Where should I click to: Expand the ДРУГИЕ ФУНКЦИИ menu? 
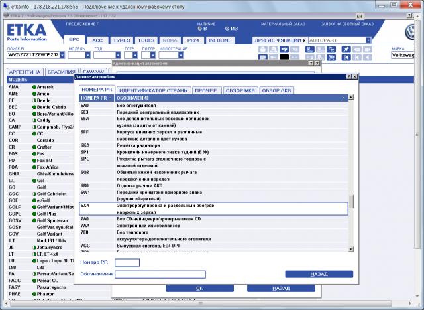[280, 40]
